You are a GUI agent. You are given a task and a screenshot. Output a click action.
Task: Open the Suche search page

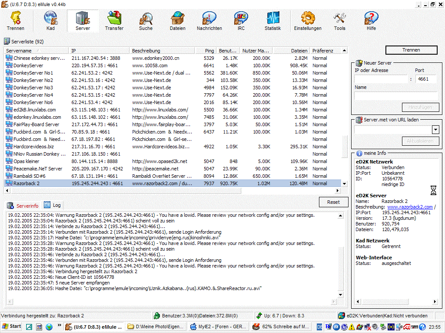pos(146,21)
